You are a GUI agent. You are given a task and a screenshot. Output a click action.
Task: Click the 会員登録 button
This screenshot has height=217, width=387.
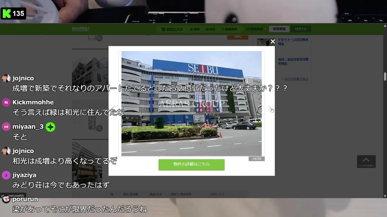coord(279,29)
